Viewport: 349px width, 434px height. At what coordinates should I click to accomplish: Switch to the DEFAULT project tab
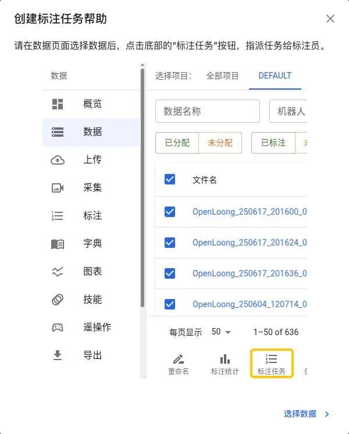(275, 76)
